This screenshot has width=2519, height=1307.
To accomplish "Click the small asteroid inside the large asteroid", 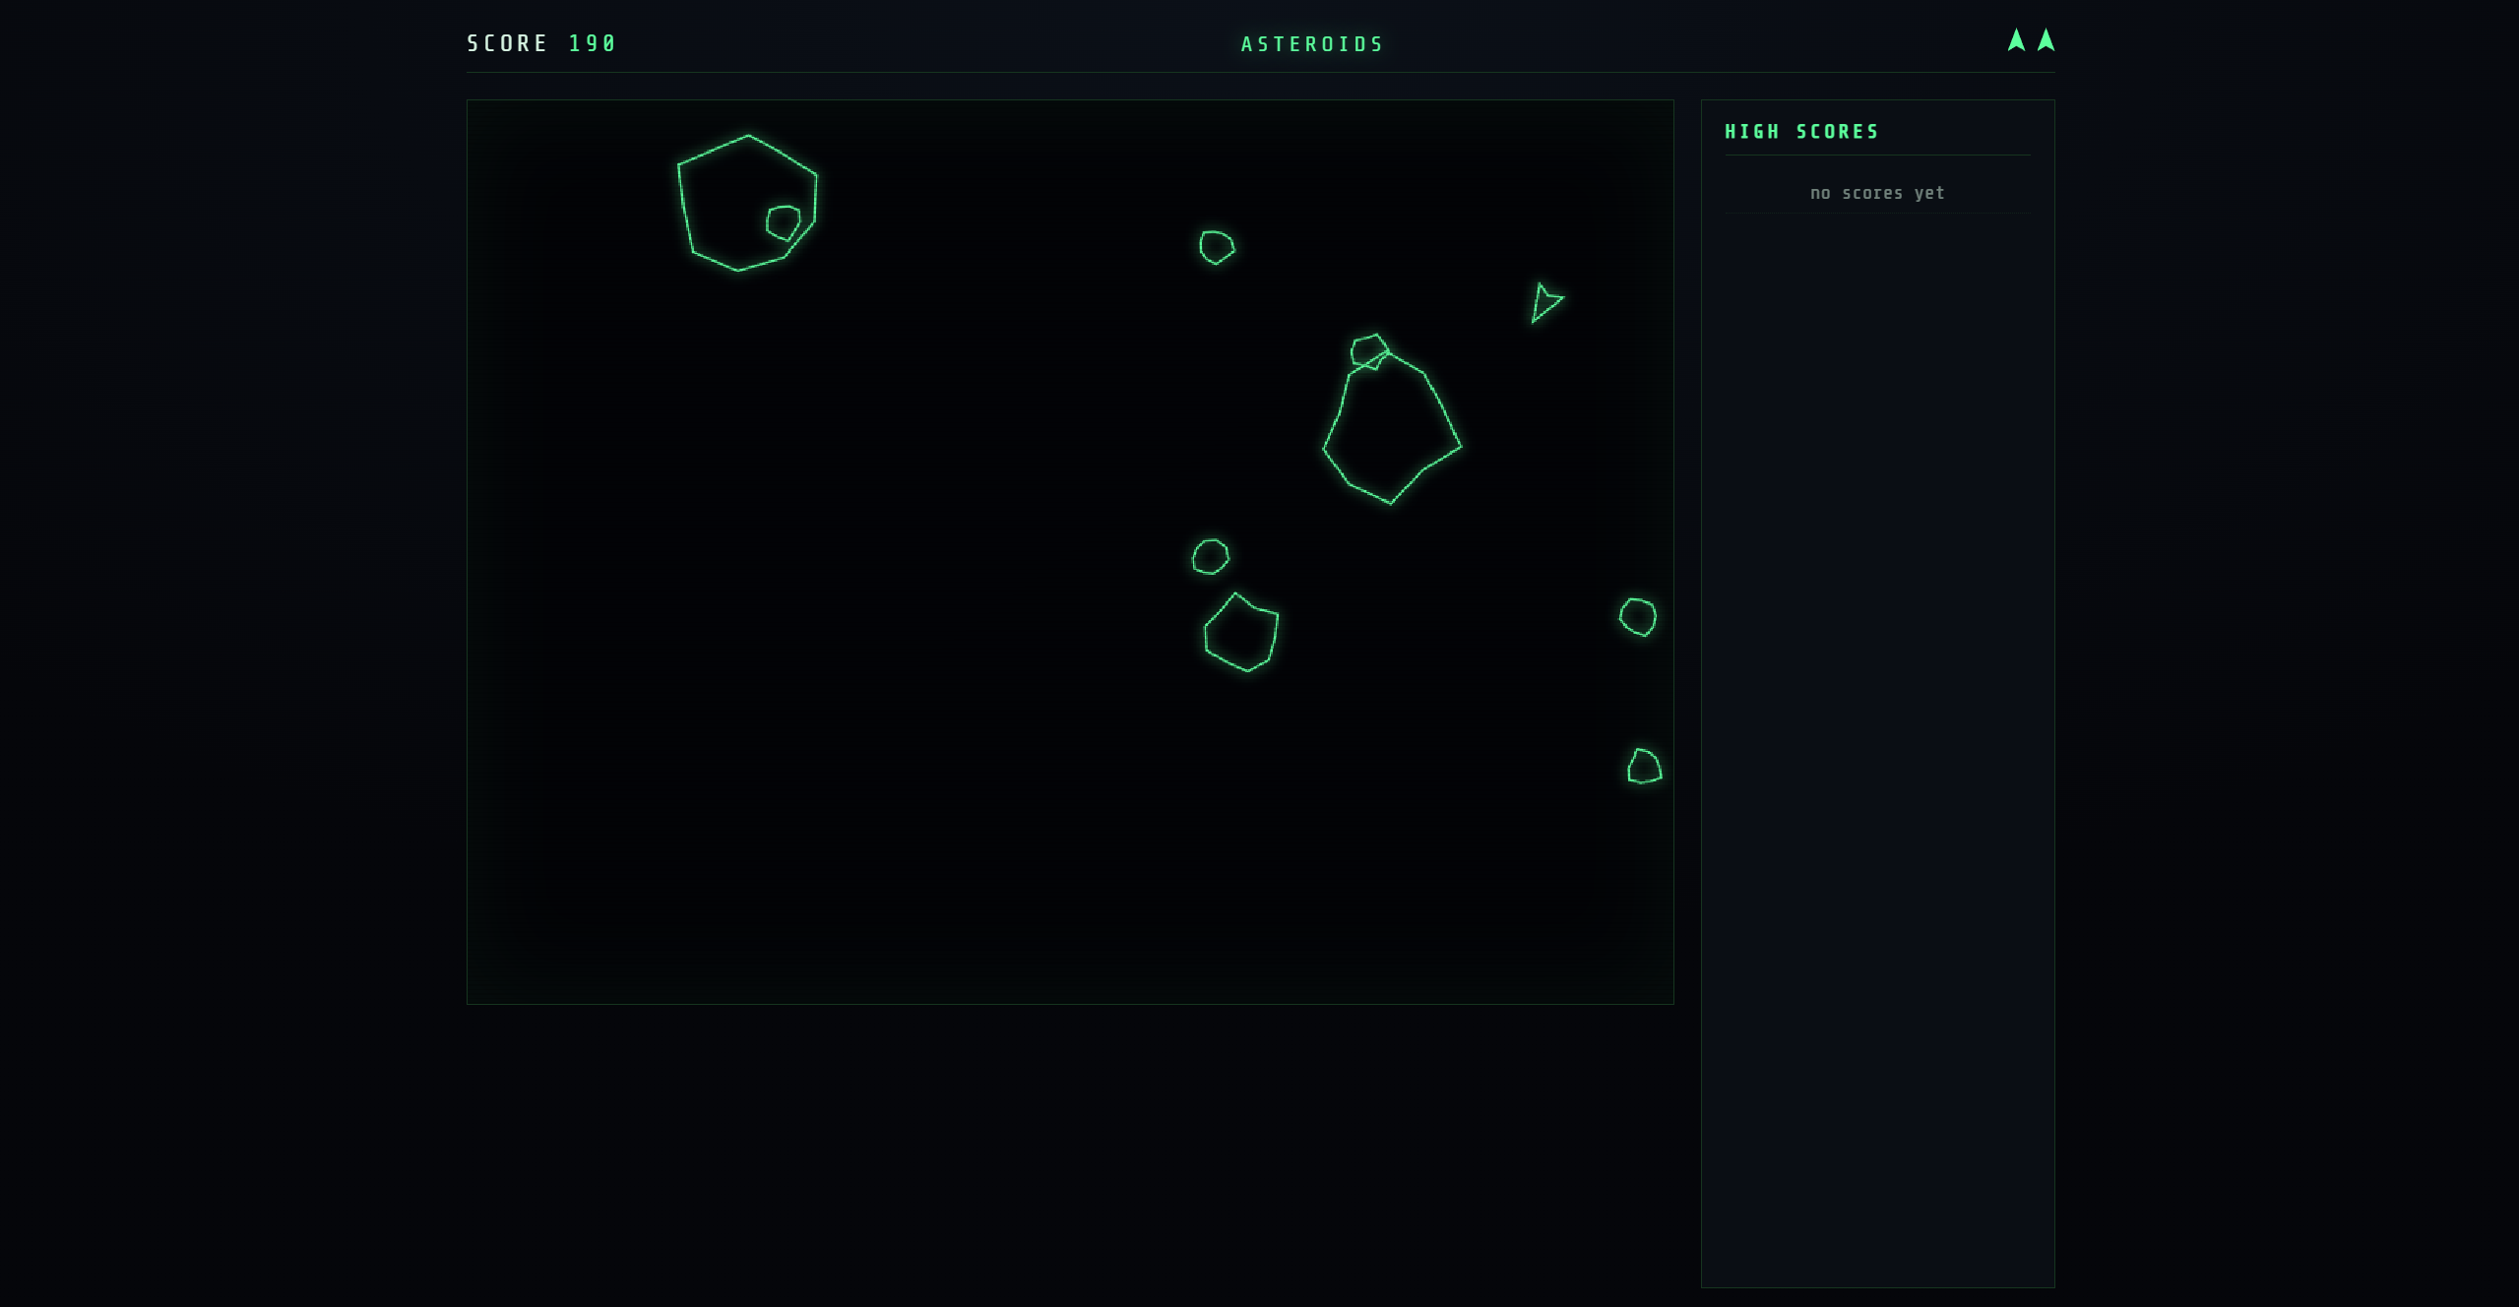I will pyautogui.click(x=784, y=222).
